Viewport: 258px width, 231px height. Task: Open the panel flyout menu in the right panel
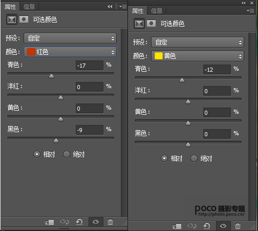(250, 11)
